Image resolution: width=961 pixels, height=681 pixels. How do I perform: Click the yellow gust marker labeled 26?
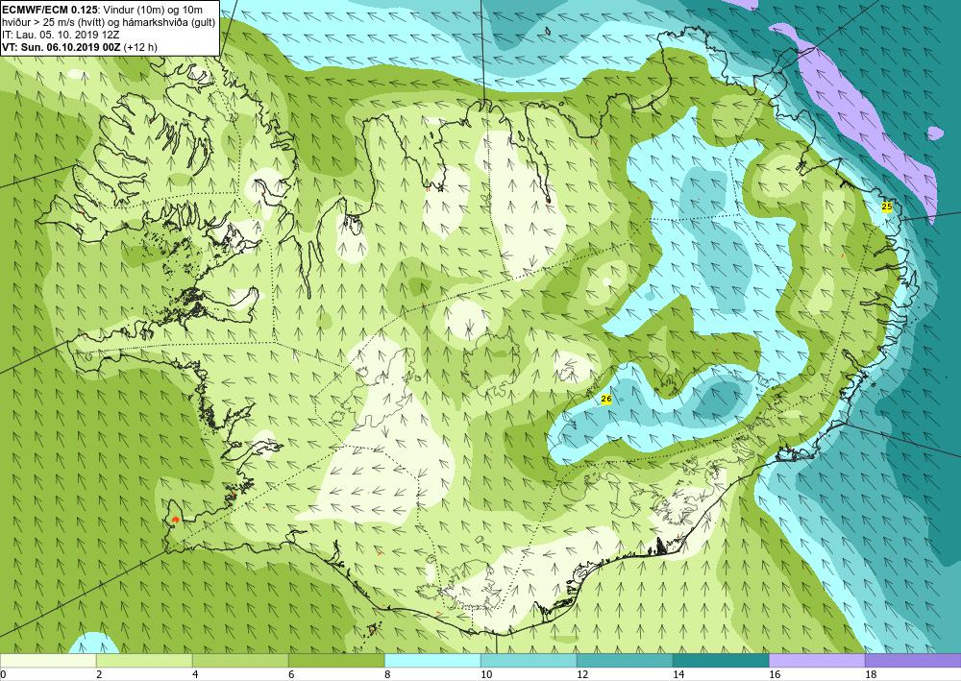click(606, 400)
